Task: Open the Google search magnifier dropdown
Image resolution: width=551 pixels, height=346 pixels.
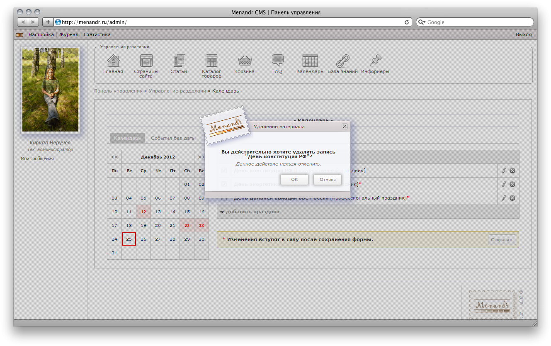Action: point(422,22)
